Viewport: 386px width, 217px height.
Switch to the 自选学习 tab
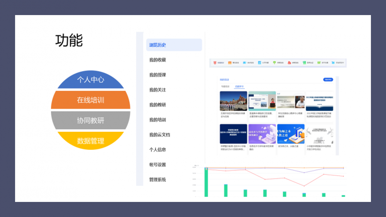coord(239,86)
